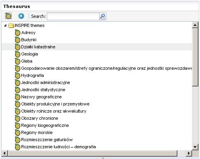The image size is (200, 159).
Task: Select the Budynki theme
Action: [29, 40]
